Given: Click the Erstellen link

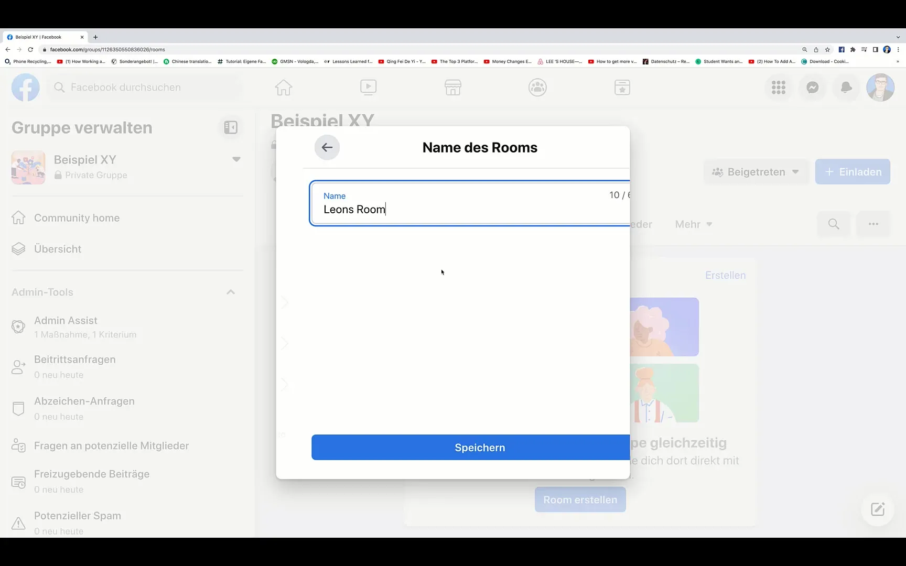Looking at the screenshot, I should click(725, 276).
